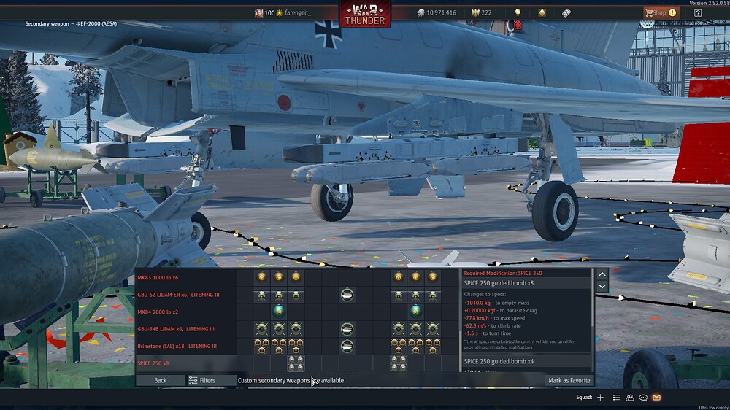730x410 pixels.
Task: Select the MK84 2000 lb x2 preset
Action: coord(158,312)
